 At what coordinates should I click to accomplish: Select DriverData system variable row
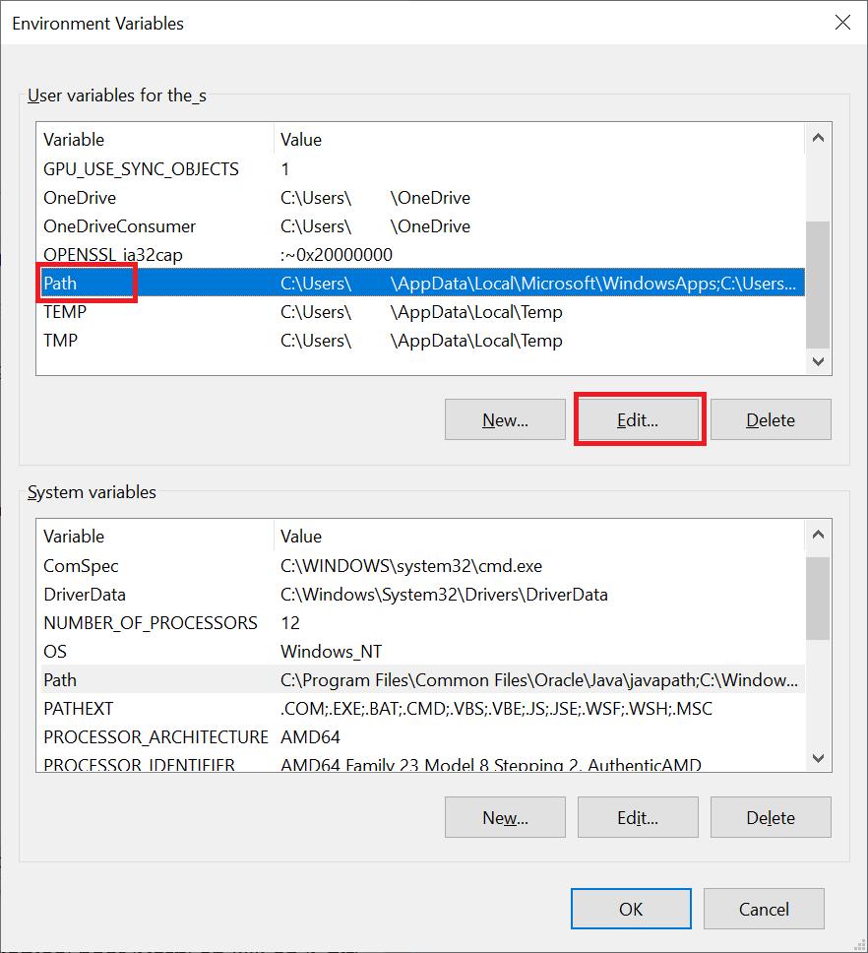pyautogui.click(x=423, y=595)
